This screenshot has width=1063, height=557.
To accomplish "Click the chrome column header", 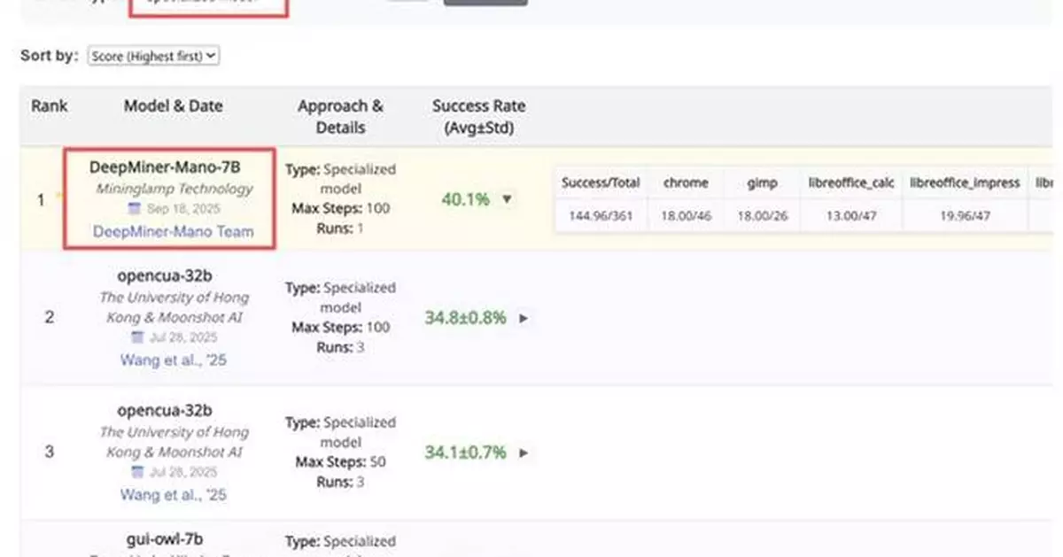I will coord(687,182).
